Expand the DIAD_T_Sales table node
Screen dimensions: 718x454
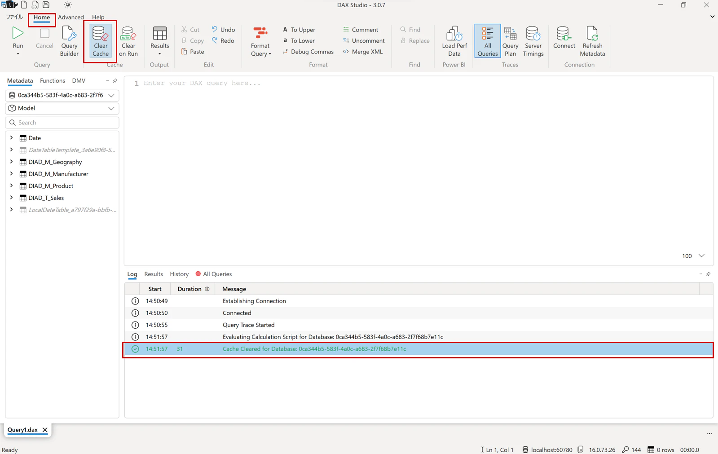[x=11, y=198]
